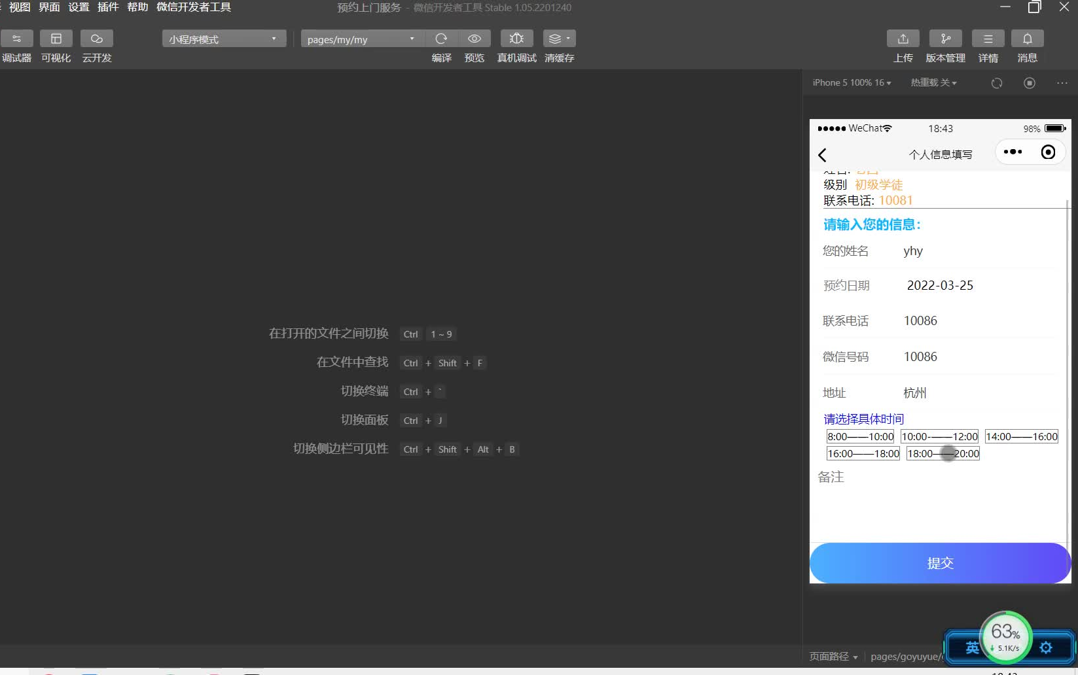The image size is (1078, 675).
Task: Click the simulator stop/record circle icon
Action: 1030,83
